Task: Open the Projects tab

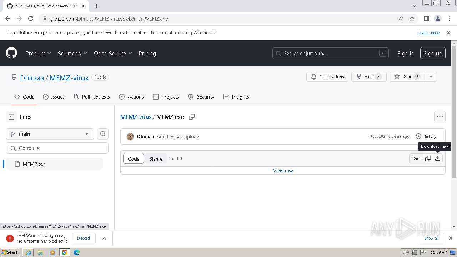Action: click(166, 97)
